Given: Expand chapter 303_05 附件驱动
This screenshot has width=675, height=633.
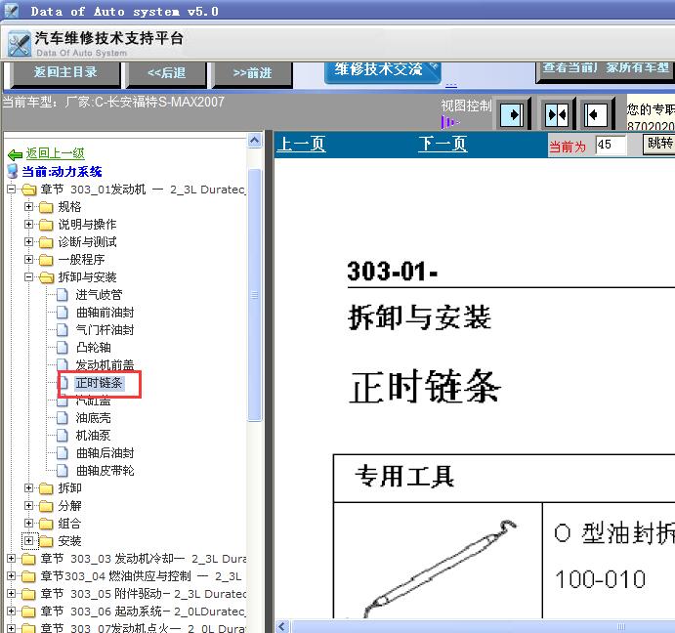Looking at the screenshot, I should tap(12, 594).
